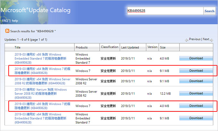218x131 pixels.
Task: Click 'Windows 7' product in x64 row
Action: click(83, 71)
